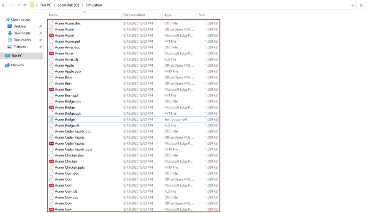This screenshot has width=367, height=213.
Task: Click the Up one level arrow
Action: [x=25, y=5]
